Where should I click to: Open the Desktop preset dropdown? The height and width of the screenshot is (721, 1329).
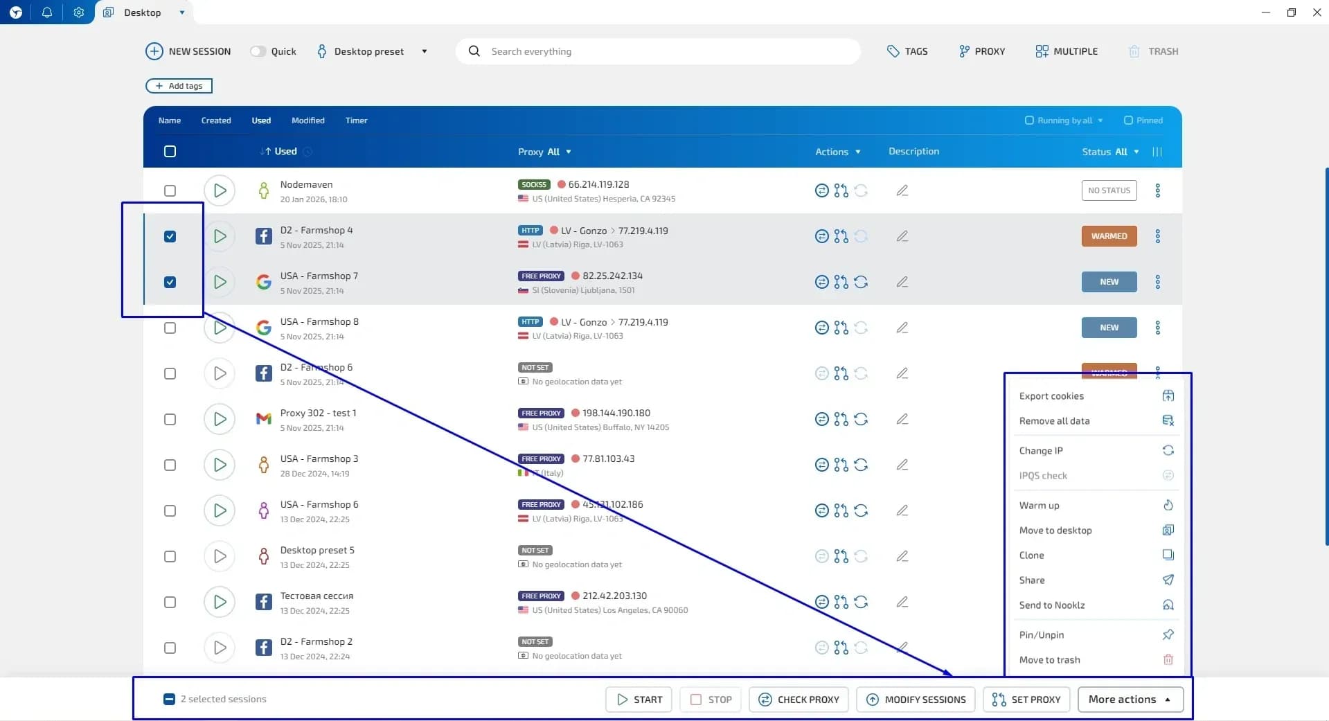click(424, 51)
